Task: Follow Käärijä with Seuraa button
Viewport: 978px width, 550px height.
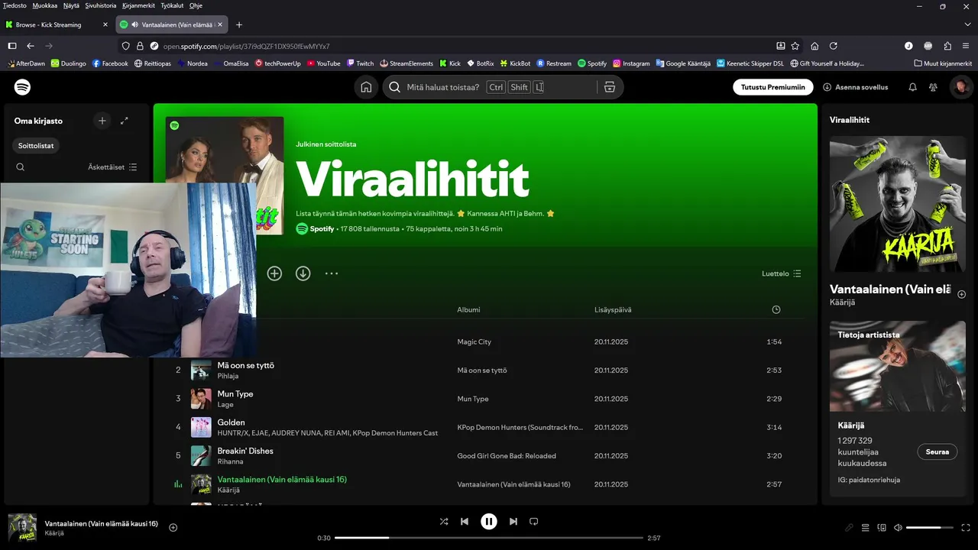Action: pyautogui.click(x=937, y=451)
